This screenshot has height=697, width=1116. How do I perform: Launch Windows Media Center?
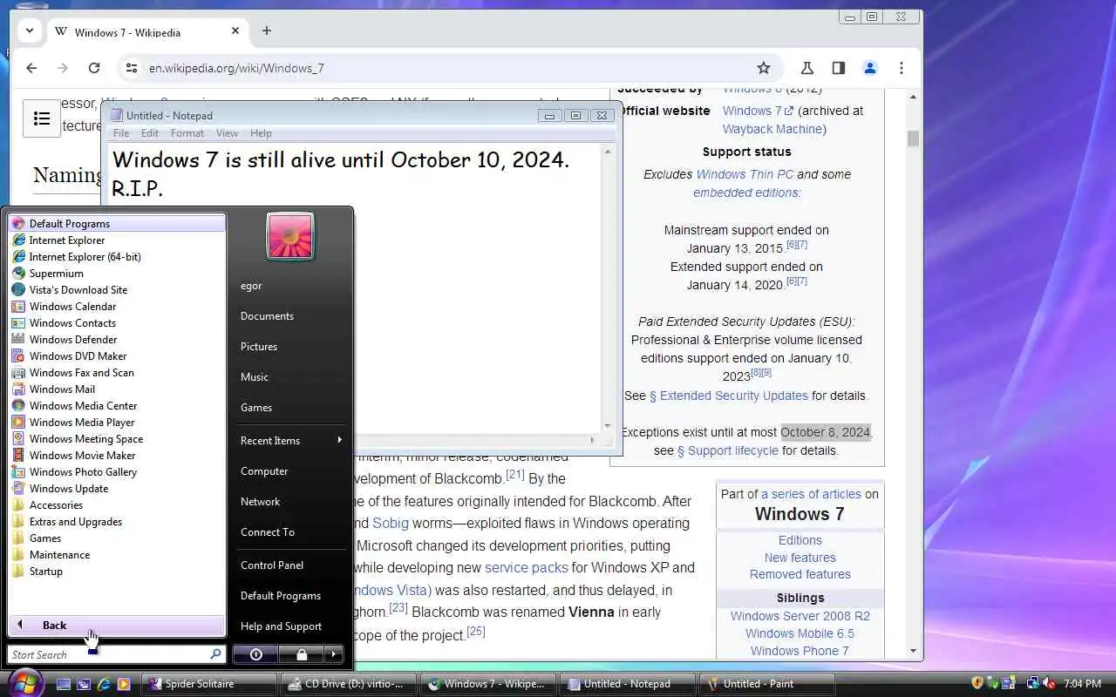(117, 406)
